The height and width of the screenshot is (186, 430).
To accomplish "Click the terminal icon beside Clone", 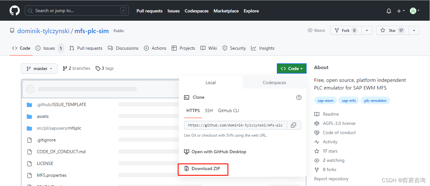I will tap(187, 97).
